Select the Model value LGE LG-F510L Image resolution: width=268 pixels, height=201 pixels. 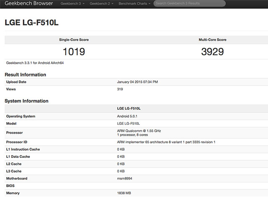(129, 124)
